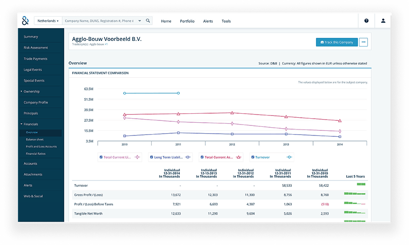Click the Profit Before Taxes sparkline

pyautogui.click(x=354, y=203)
